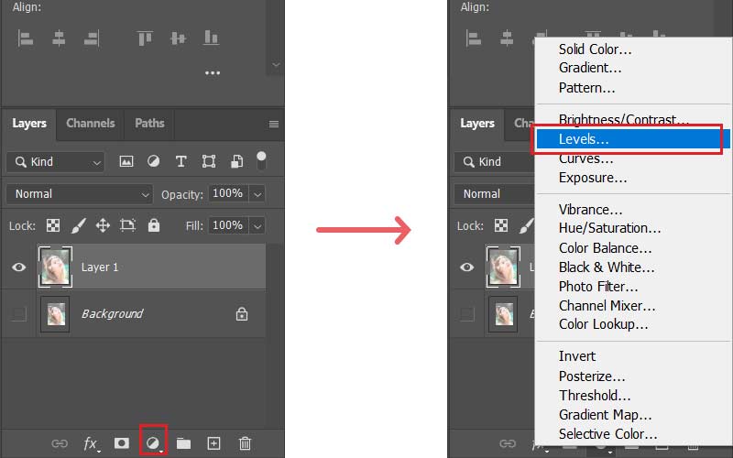The image size is (733, 458).
Task: Open Kind dropdown next to the open menu
Action: click(495, 162)
